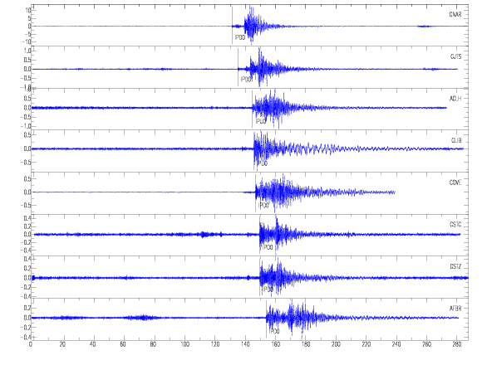This screenshot has height=365, width=482.
Task: Select the IPD0 pick label on CSTC trace
Action: [268, 247]
